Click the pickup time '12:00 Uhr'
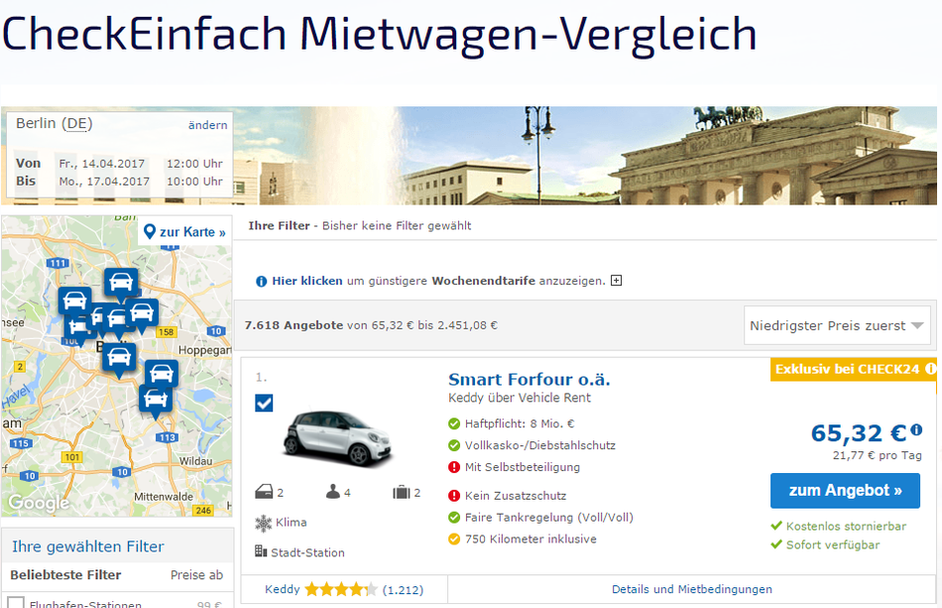Image resolution: width=942 pixels, height=608 pixels. point(194,164)
